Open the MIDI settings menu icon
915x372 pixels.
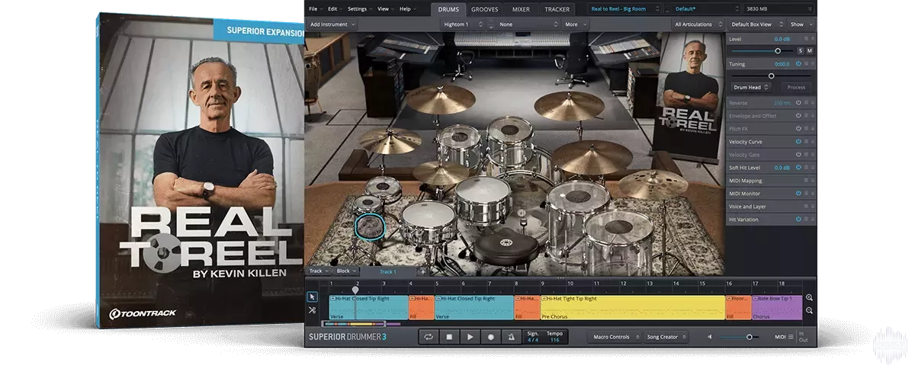pos(791,336)
